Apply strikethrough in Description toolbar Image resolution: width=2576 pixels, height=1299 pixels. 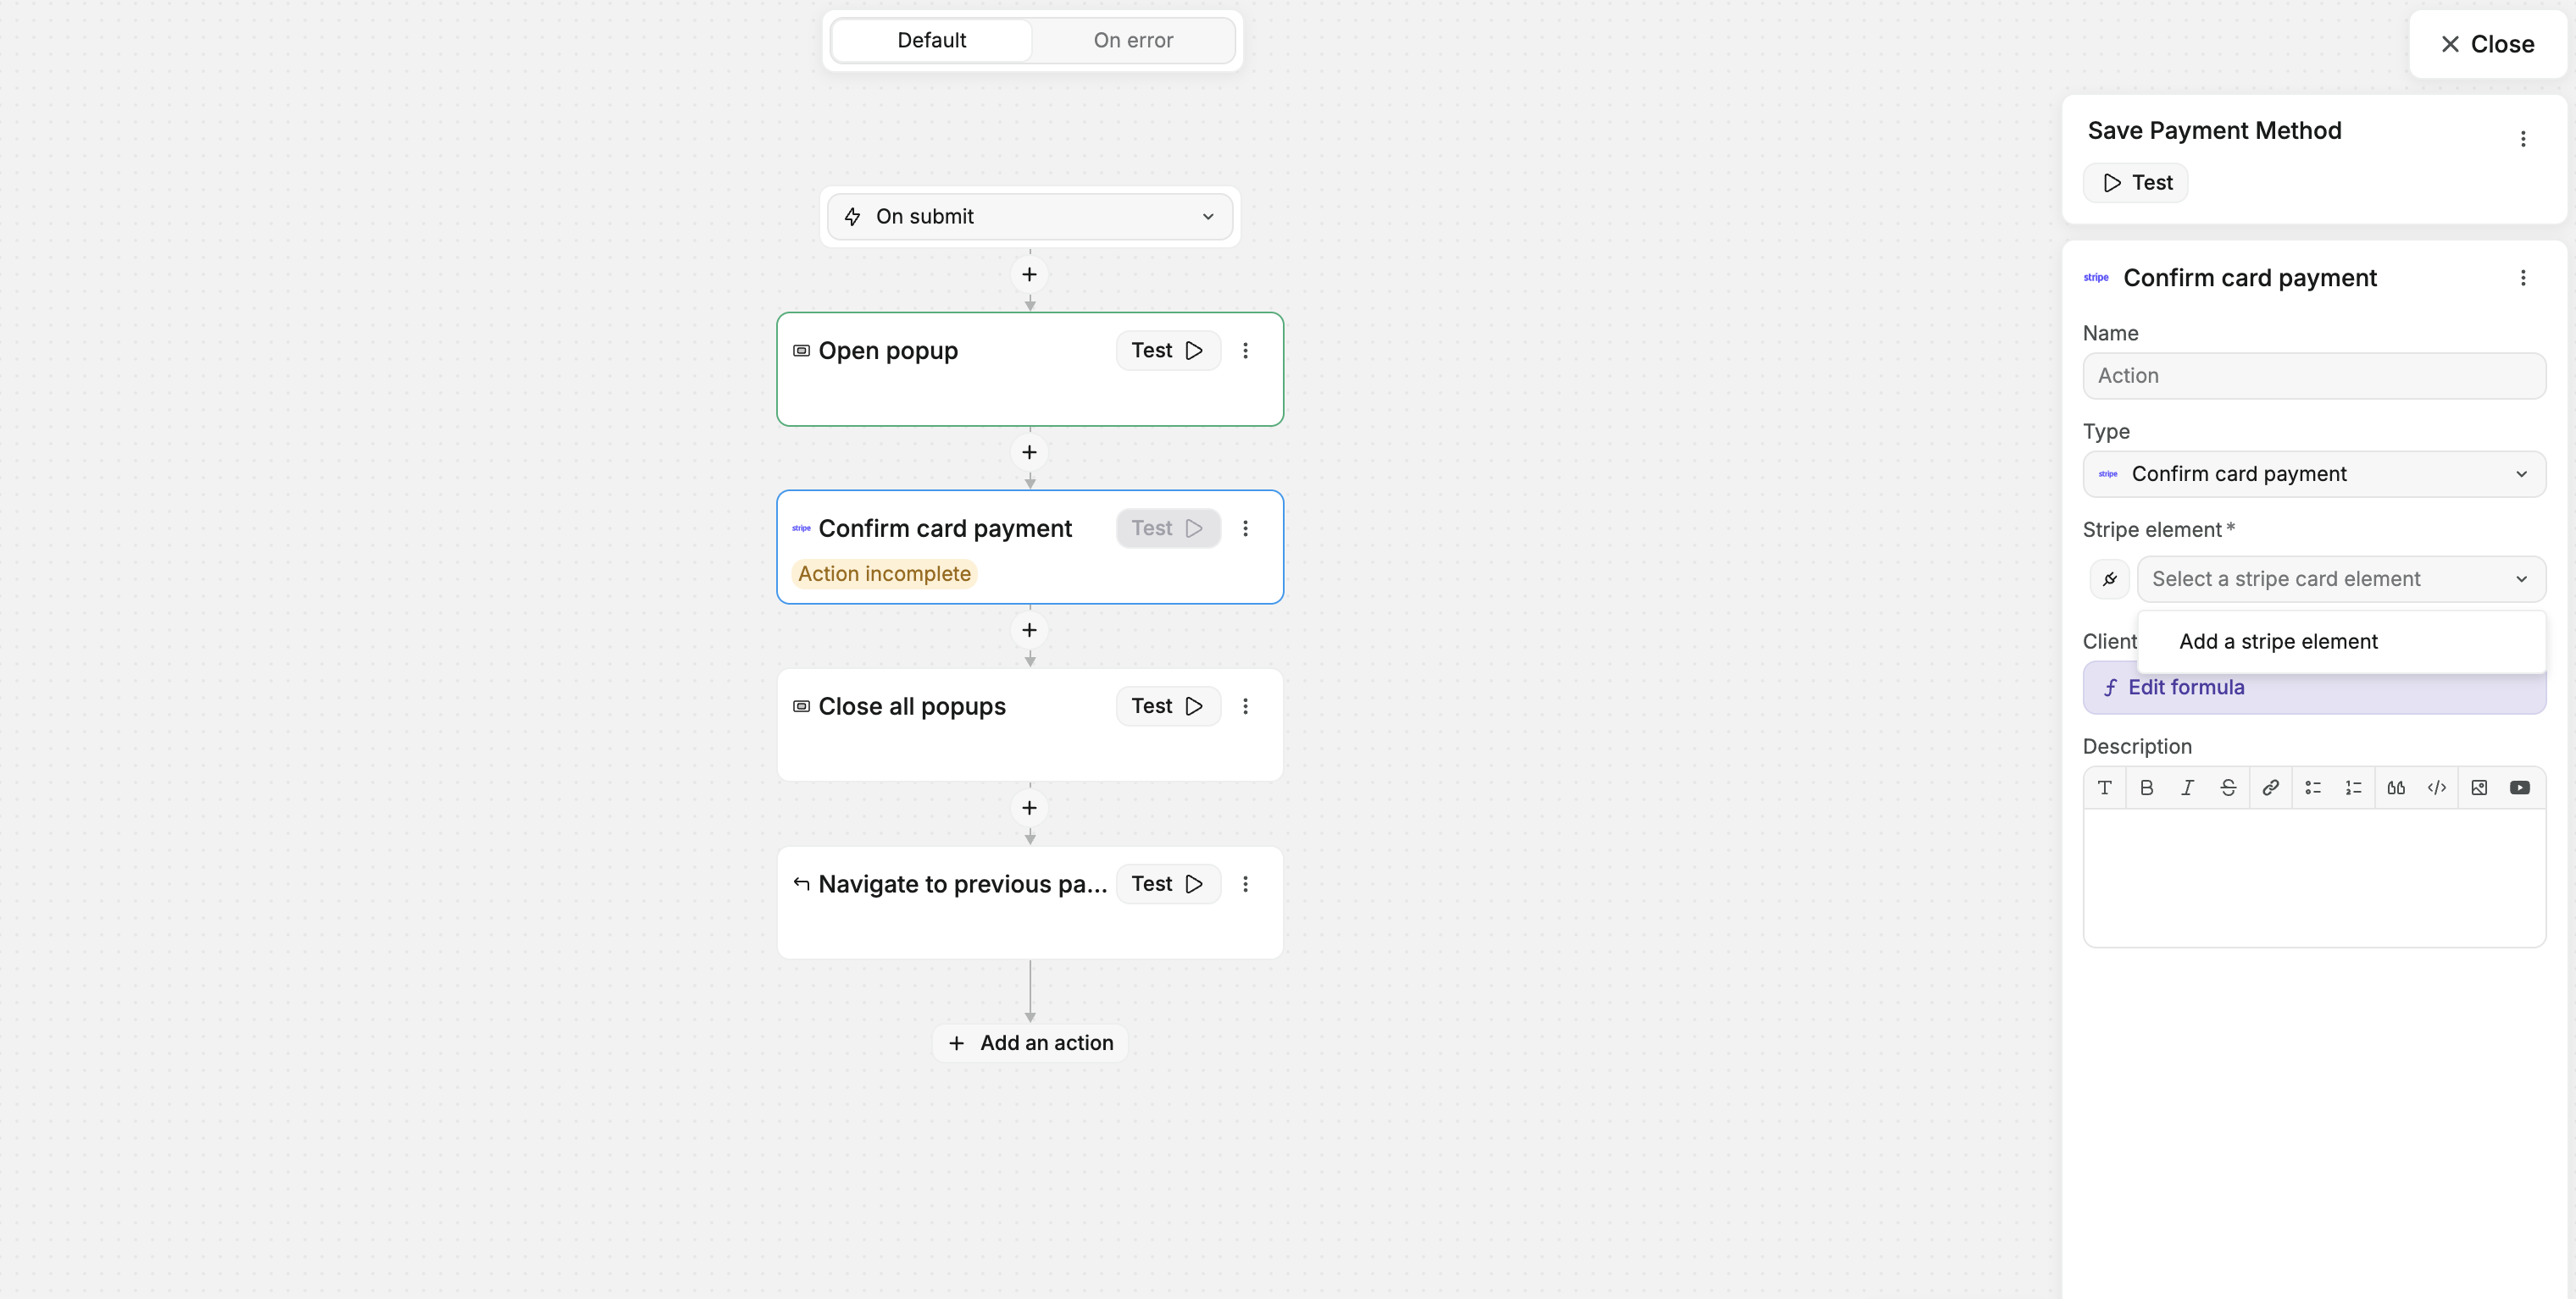click(x=2228, y=788)
